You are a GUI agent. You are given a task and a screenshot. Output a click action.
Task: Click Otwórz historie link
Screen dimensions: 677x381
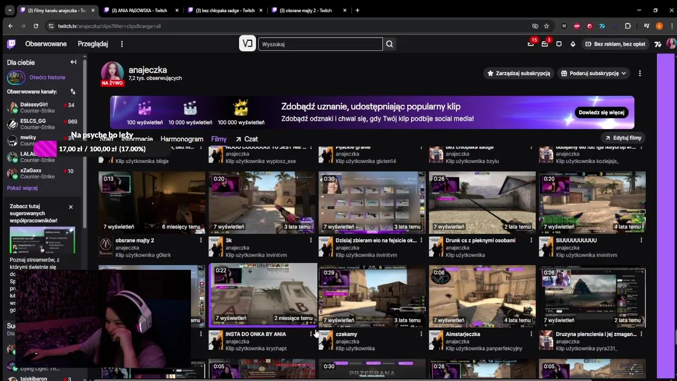[47, 77]
